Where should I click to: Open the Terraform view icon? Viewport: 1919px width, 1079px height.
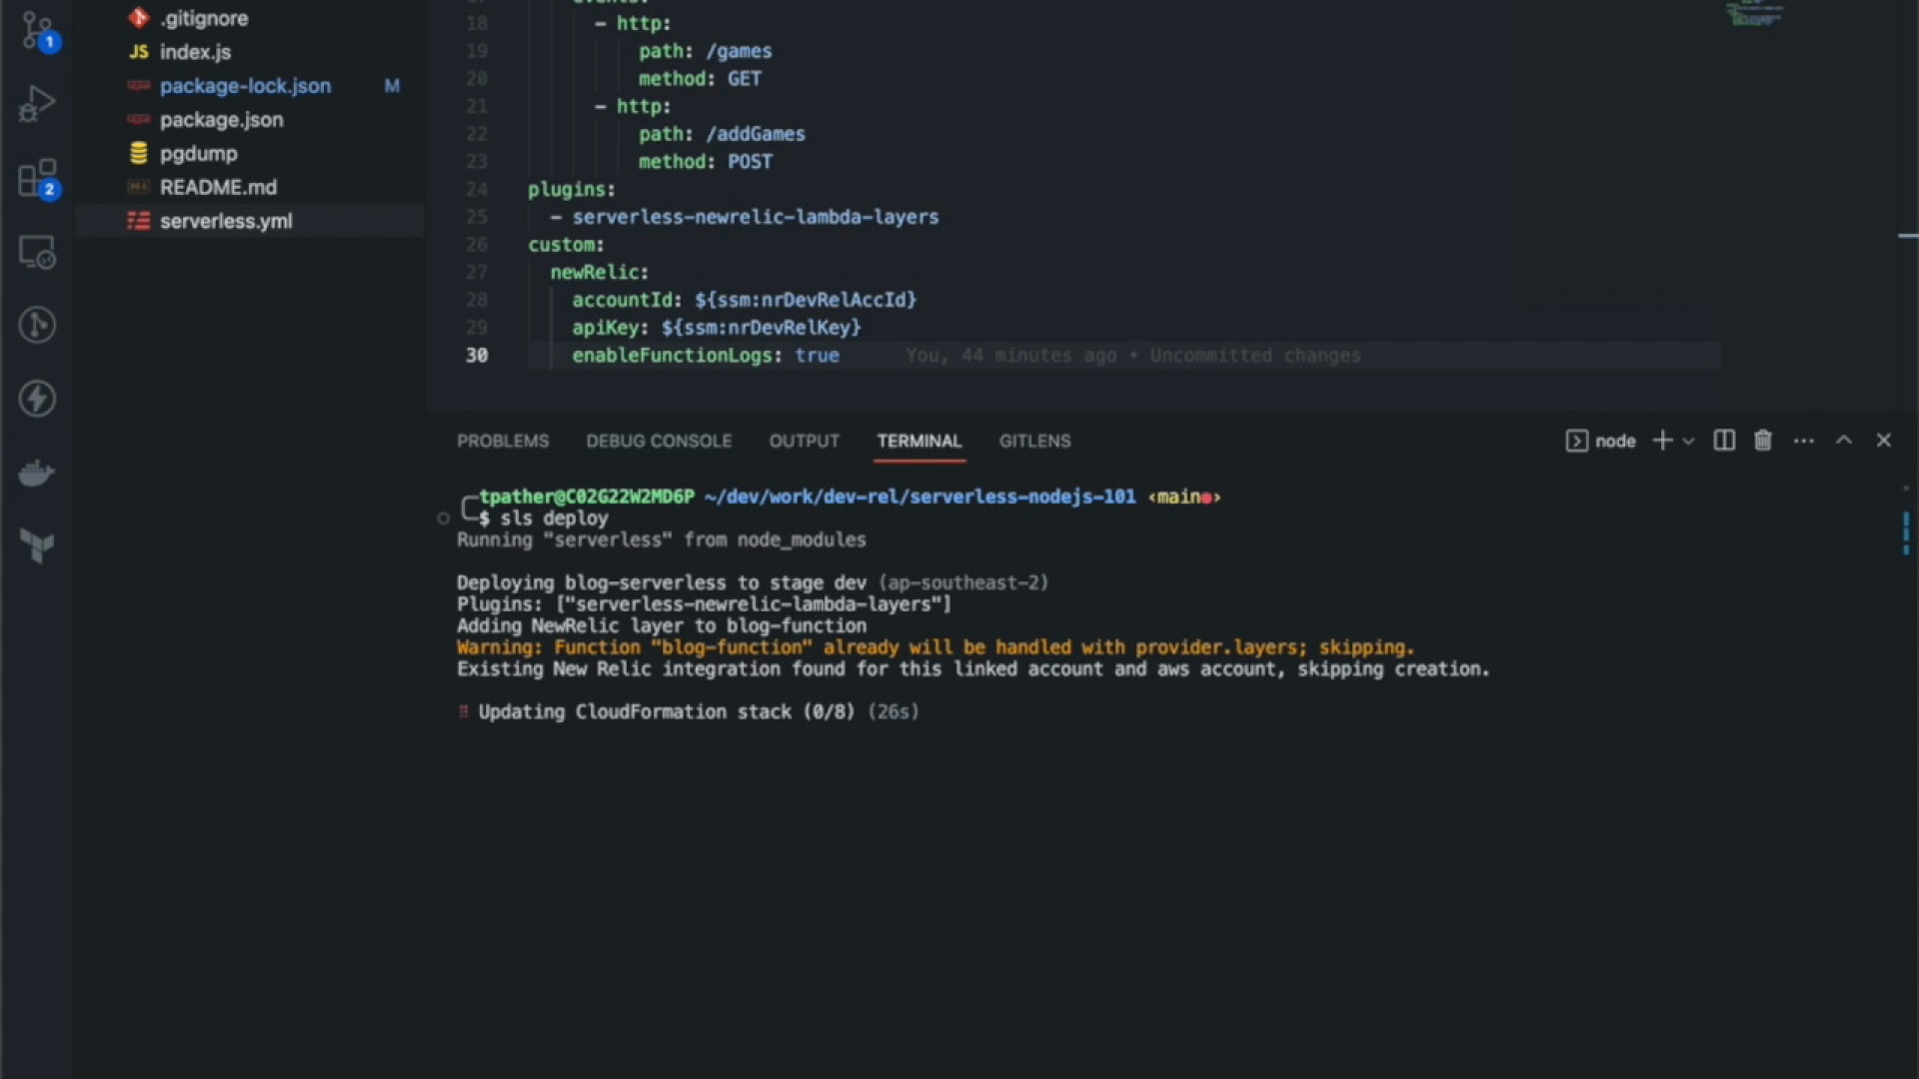pos(37,545)
